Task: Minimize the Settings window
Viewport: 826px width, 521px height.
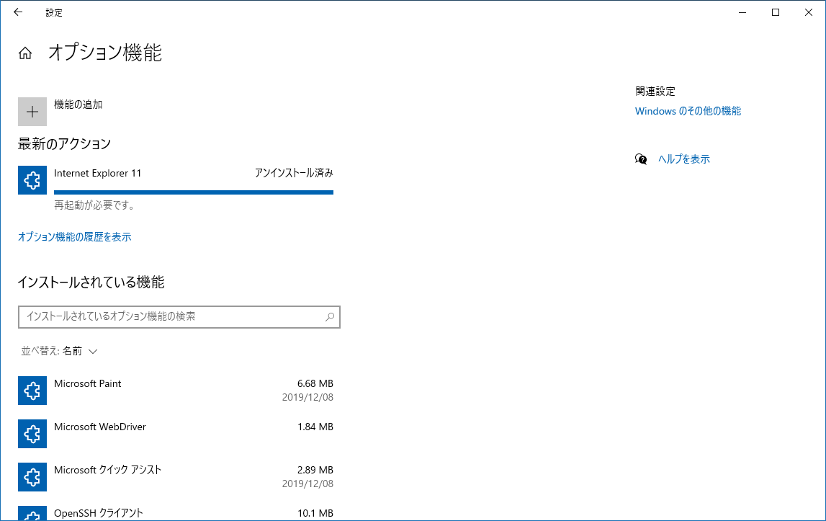Action: point(742,12)
